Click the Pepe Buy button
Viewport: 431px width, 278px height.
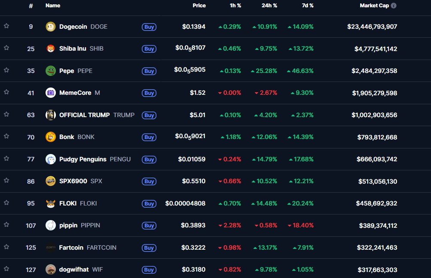[149, 71]
